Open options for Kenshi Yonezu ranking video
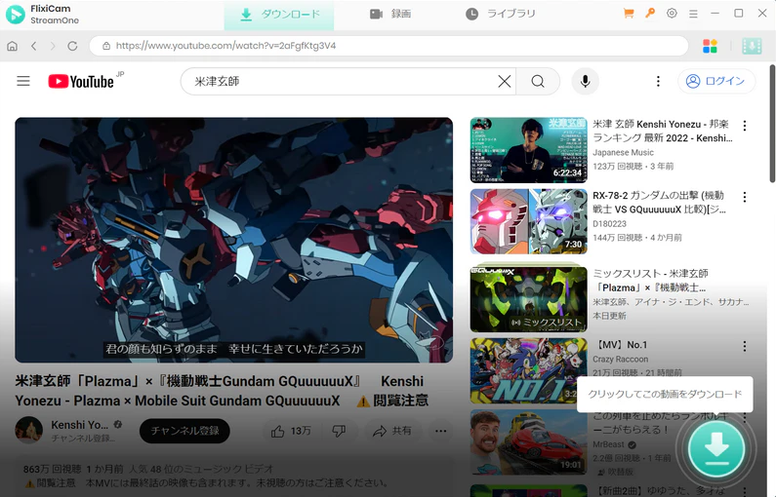The width and height of the screenshot is (776, 497). [745, 126]
